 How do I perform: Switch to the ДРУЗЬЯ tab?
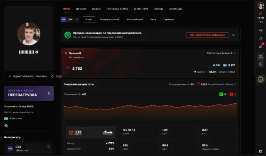pos(81,9)
